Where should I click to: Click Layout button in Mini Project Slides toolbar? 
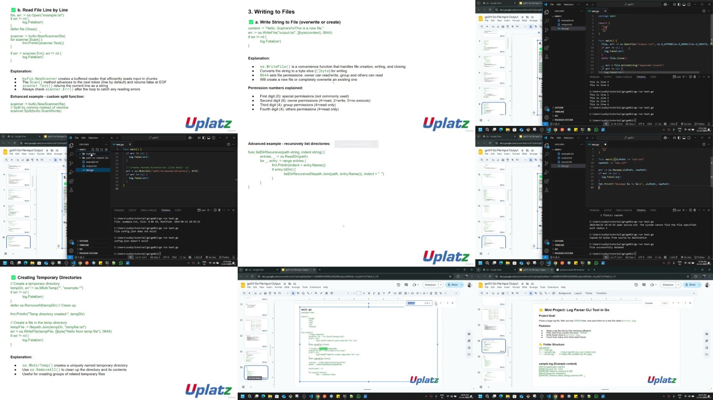click(x=578, y=293)
